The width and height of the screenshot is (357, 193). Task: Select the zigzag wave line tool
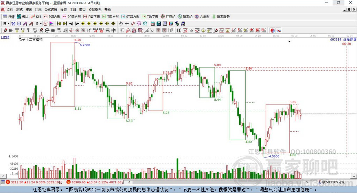(152, 31)
